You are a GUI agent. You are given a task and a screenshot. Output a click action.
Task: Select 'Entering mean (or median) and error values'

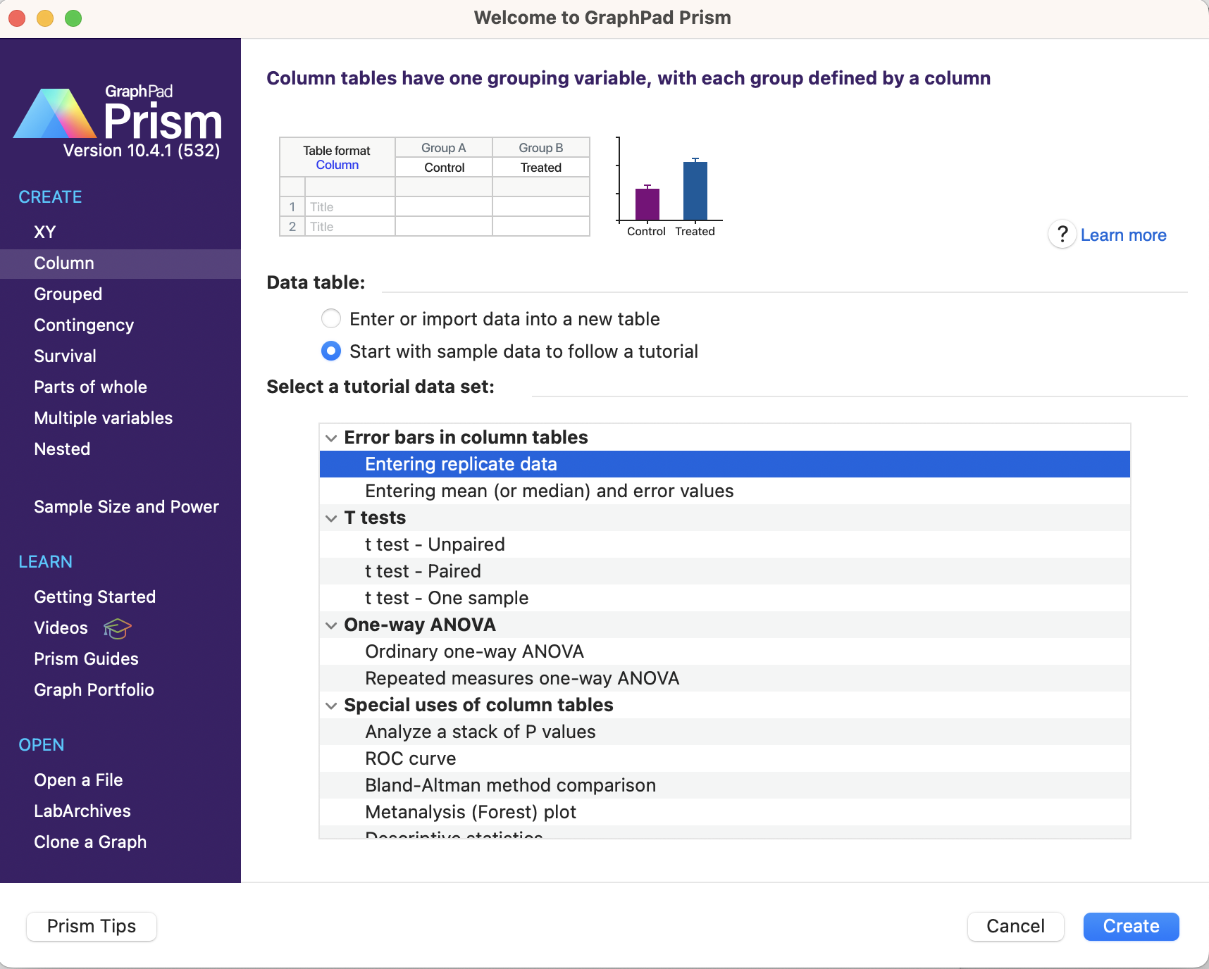point(725,491)
